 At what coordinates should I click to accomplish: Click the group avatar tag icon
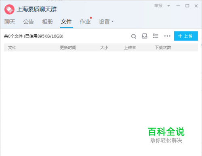pos(9,9)
